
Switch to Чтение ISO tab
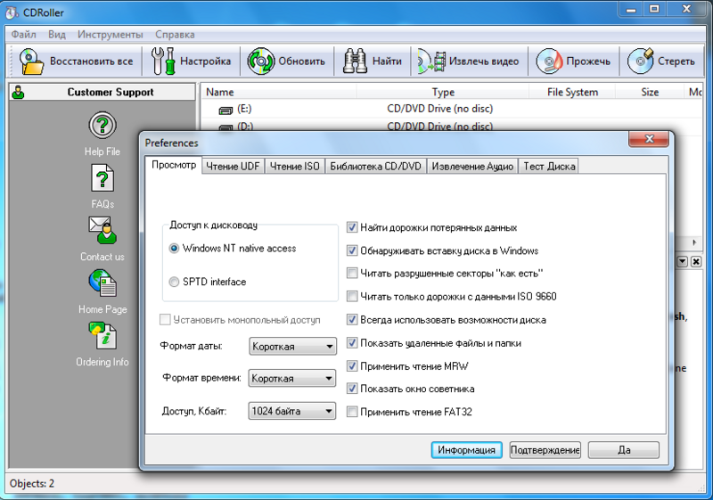[x=295, y=167]
